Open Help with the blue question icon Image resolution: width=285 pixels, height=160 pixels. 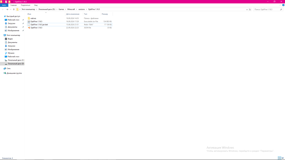tap(283, 5)
